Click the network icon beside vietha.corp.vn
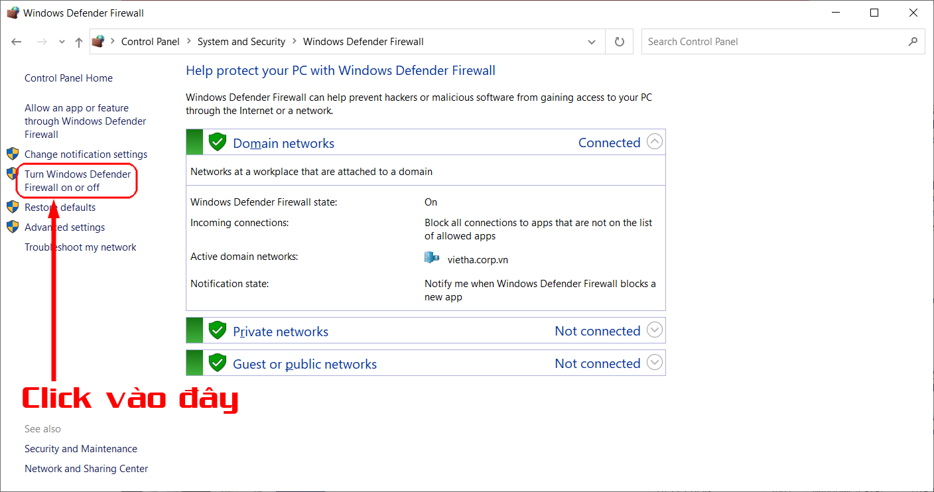The width and height of the screenshot is (934, 492). (x=432, y=257)
